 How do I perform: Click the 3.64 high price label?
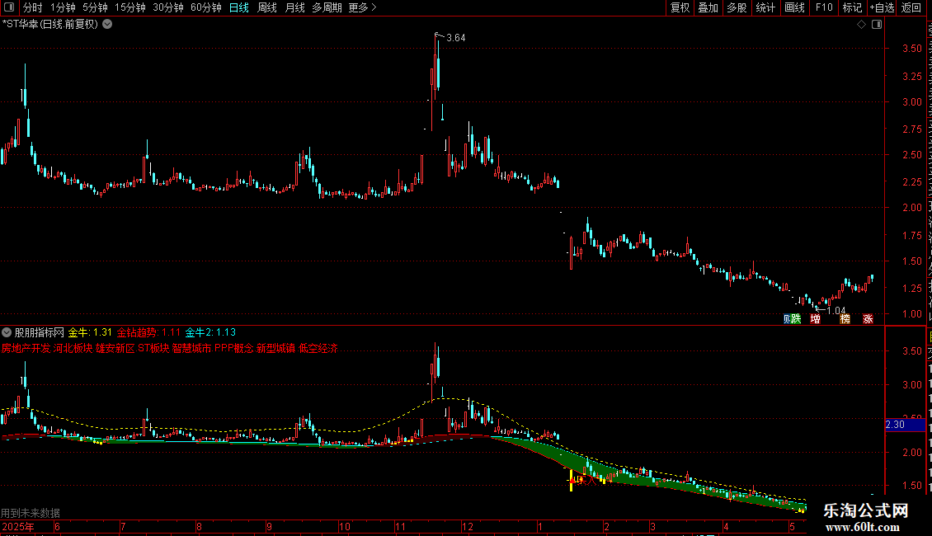[x=456, y=38]
